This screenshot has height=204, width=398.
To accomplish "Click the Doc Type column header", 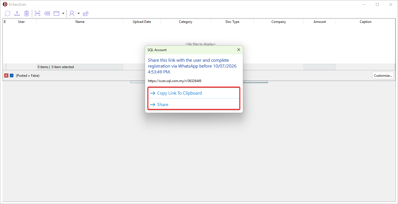I will (232, 22).
